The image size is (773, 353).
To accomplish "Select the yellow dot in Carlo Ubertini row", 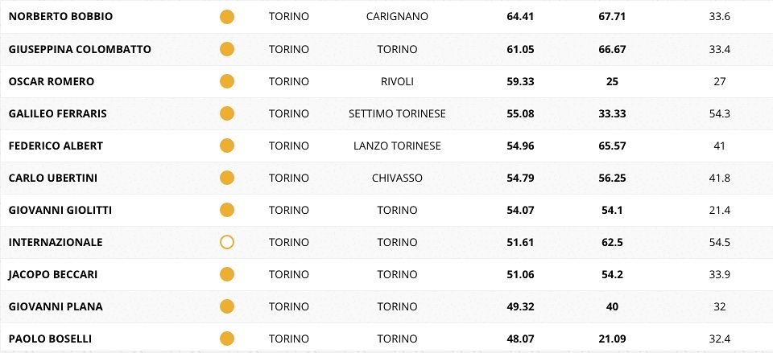I will [227, 178].
